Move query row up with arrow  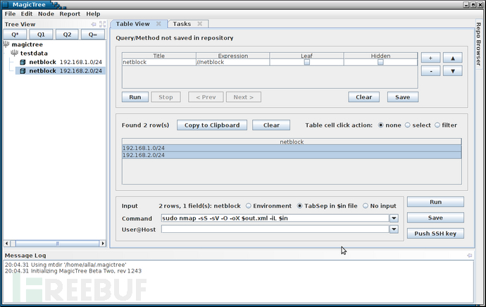[452, 58]
